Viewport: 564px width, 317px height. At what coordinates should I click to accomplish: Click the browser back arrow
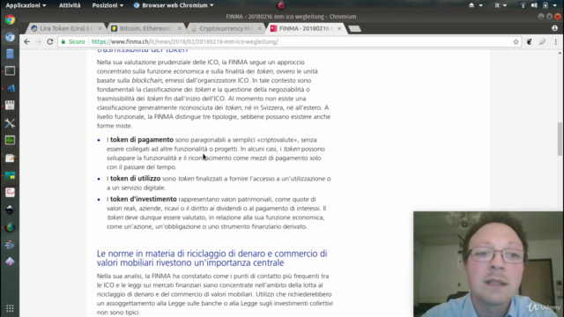pyautogui.click(x=27, y=41)
